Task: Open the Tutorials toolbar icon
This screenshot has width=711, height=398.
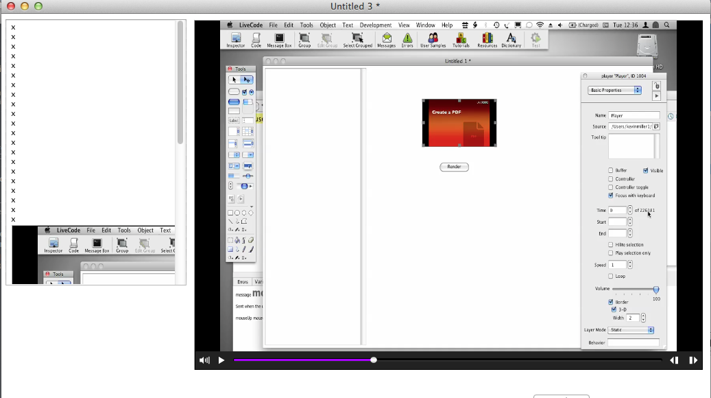Action: tap(461, 39)
